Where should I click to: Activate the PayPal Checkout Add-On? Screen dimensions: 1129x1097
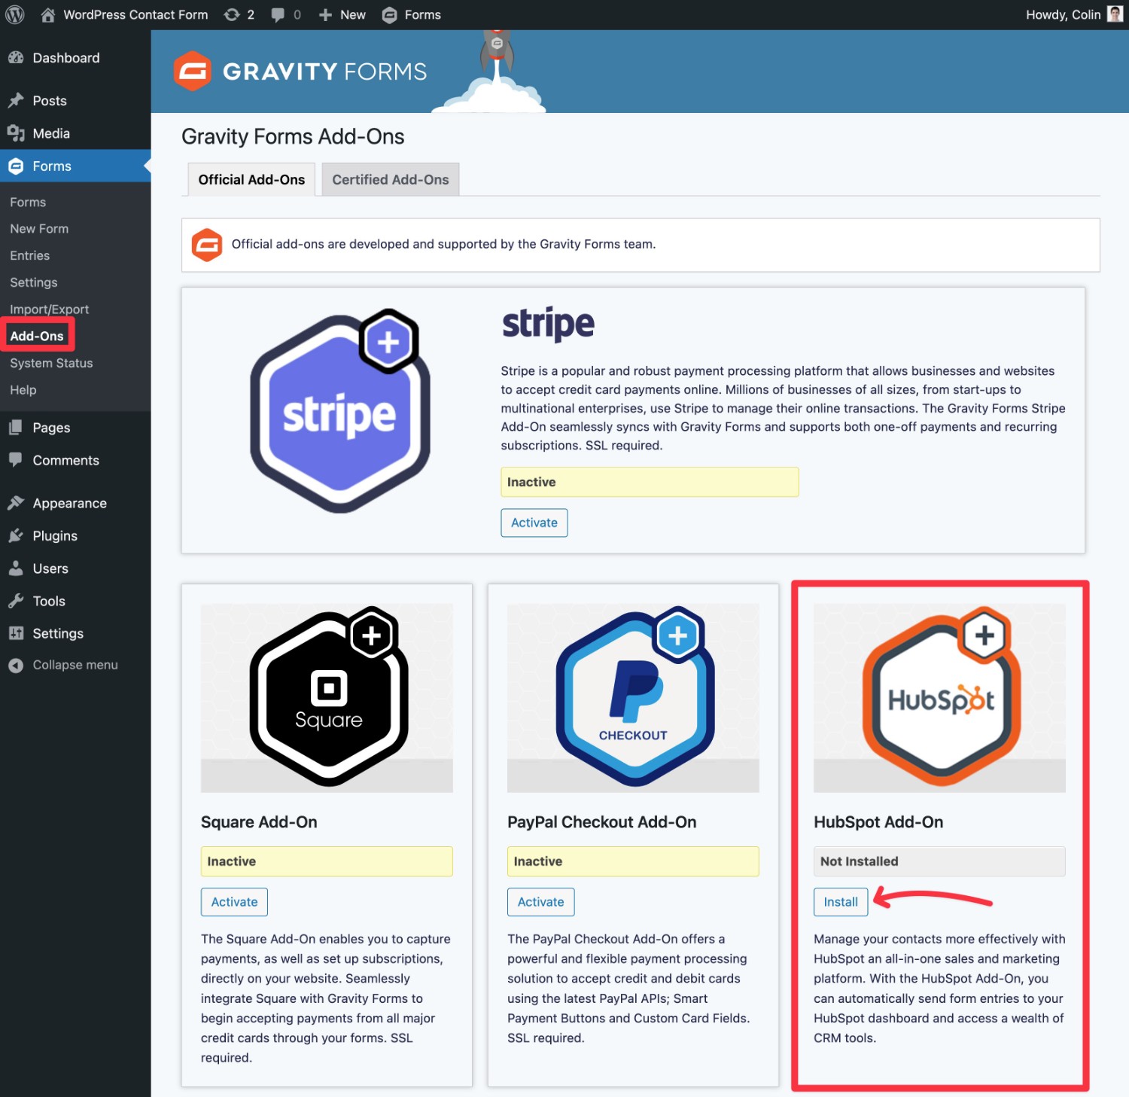pos(540,902)
